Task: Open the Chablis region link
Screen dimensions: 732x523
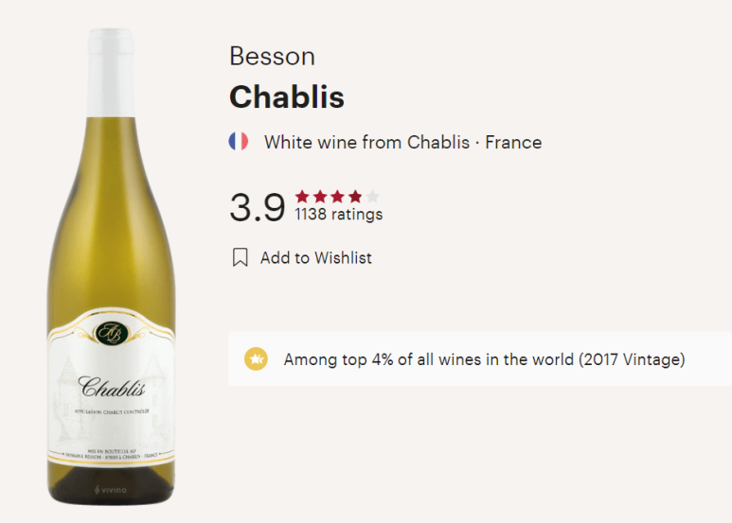Action: click(x=438, y=142)
